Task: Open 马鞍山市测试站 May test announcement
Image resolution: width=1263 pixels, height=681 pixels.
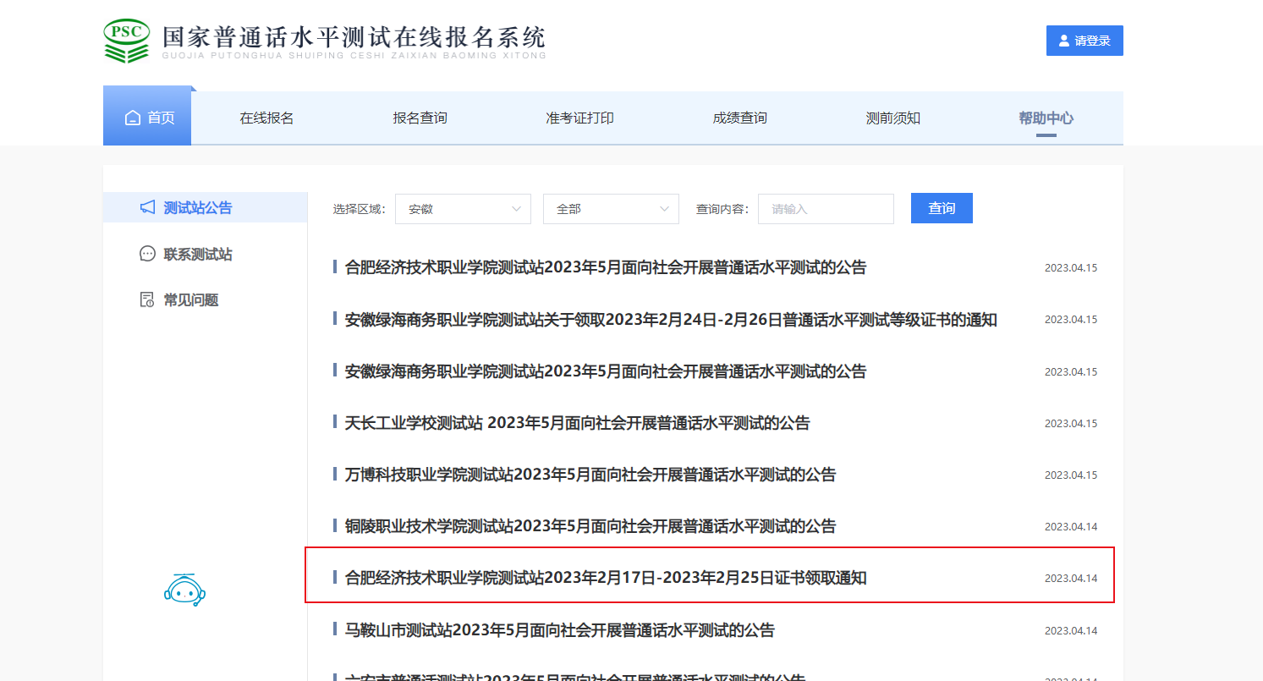Action: pyautogui.click(x=559, y=630)
